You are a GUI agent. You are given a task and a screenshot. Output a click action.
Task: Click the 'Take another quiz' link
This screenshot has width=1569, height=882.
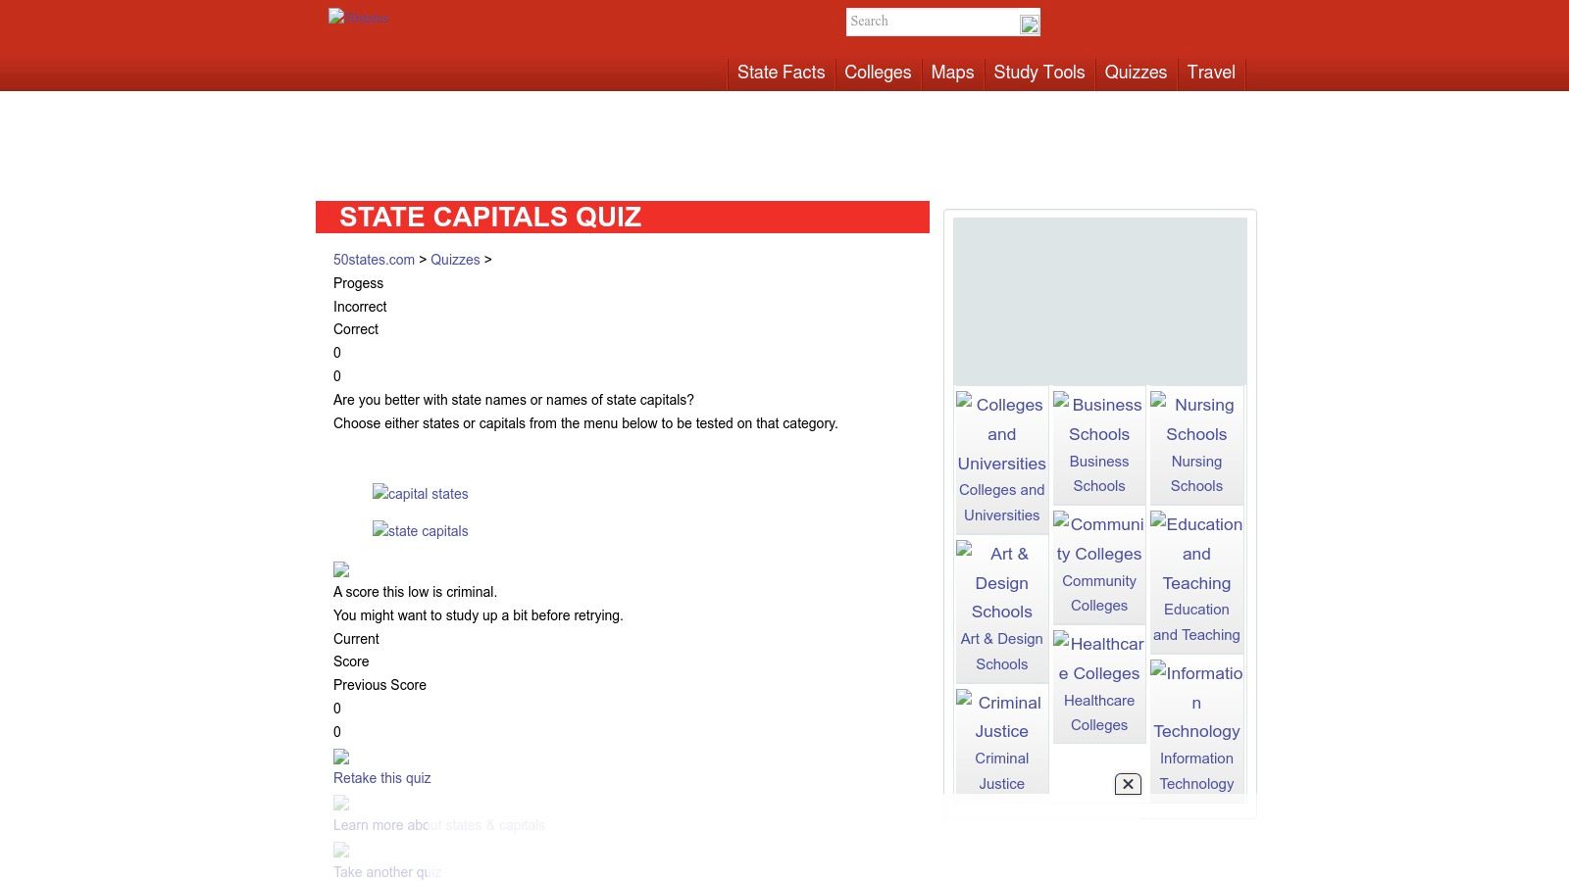pyautogui.click(x=387, y=871)
